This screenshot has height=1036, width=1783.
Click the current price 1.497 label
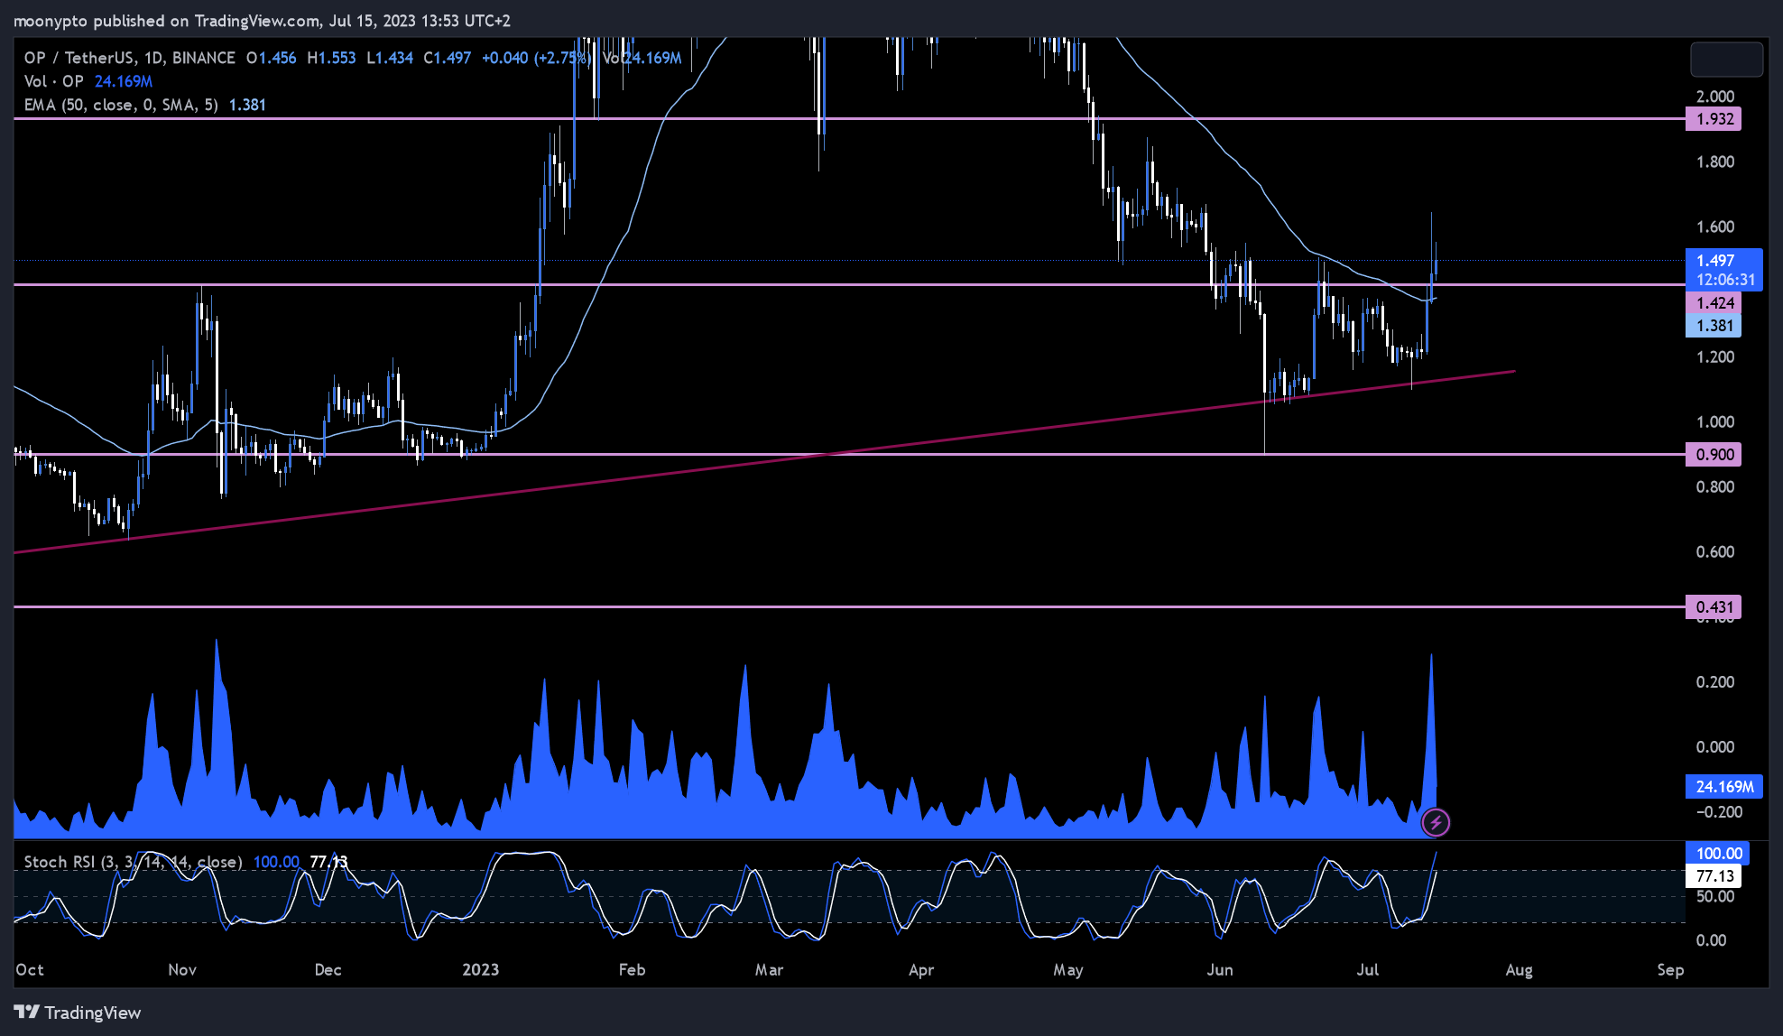(x=1723, y=270)
